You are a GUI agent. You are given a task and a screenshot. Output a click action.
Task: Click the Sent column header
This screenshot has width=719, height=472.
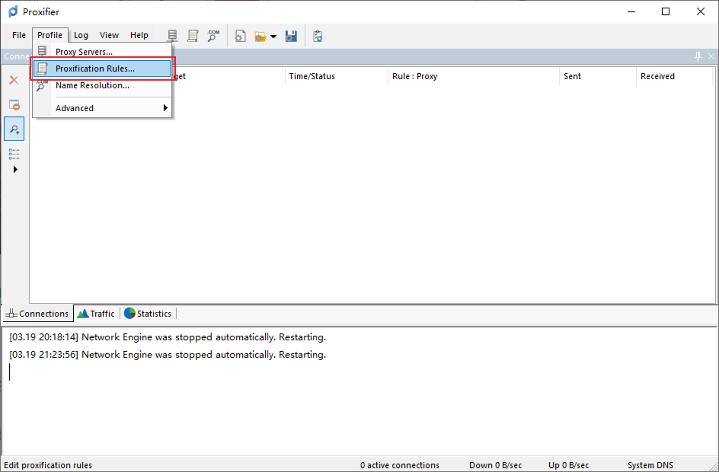coord(598,76)
